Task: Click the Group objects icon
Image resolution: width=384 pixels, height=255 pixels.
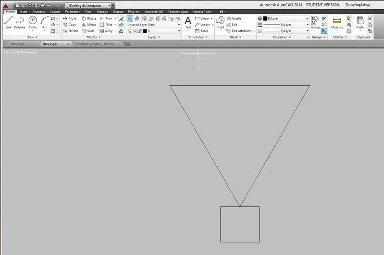Action: point(315,23)
